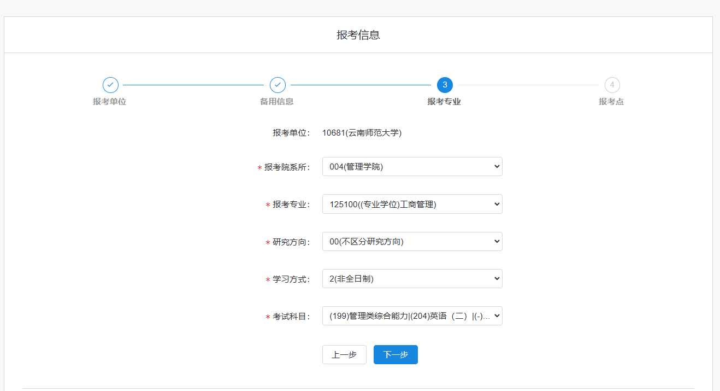Open the 报考院系所 dropdown showing 004(管理学院)
720x391 pixels.
tap(412, 167)
